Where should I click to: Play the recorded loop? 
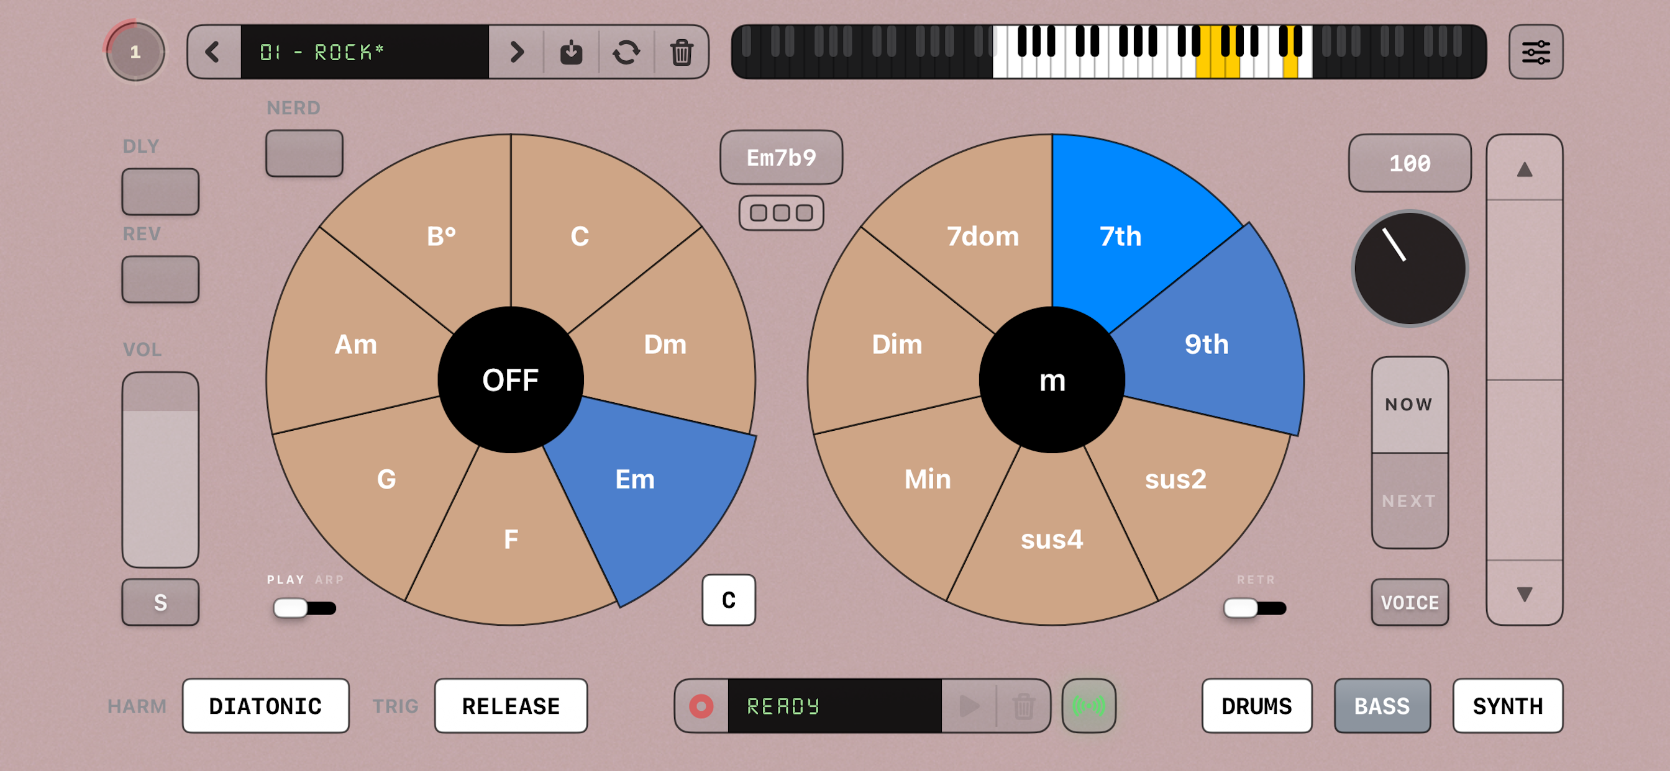pyautogui.click(x=969, y=706)
